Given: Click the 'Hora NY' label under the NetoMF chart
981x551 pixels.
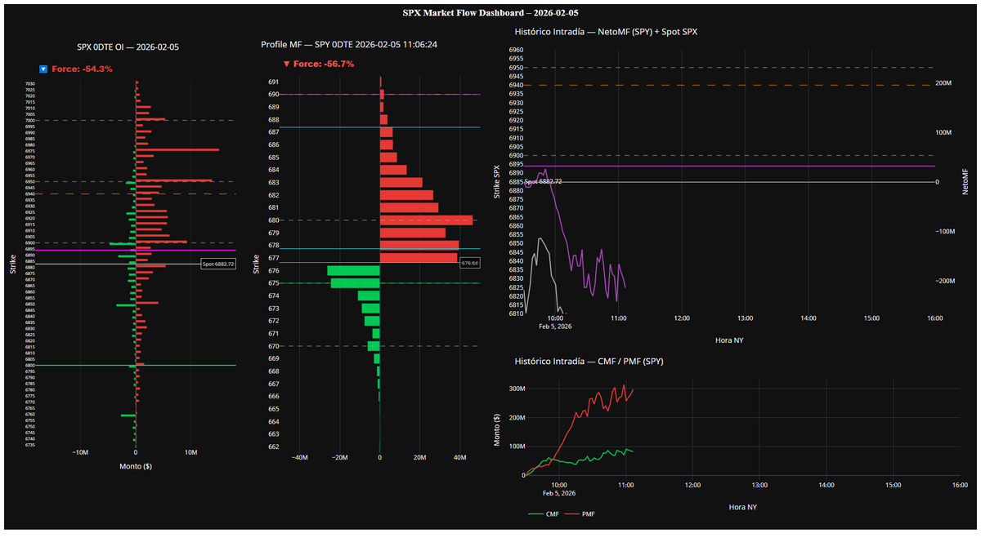Looking at the screenshot, I should [x=730, y=340].
